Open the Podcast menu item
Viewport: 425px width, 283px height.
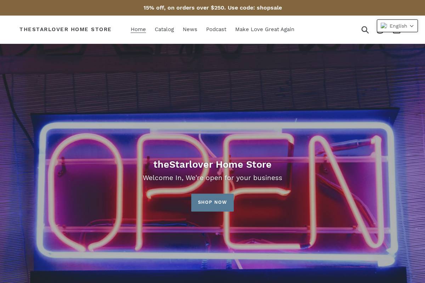(x=216, y=29)
